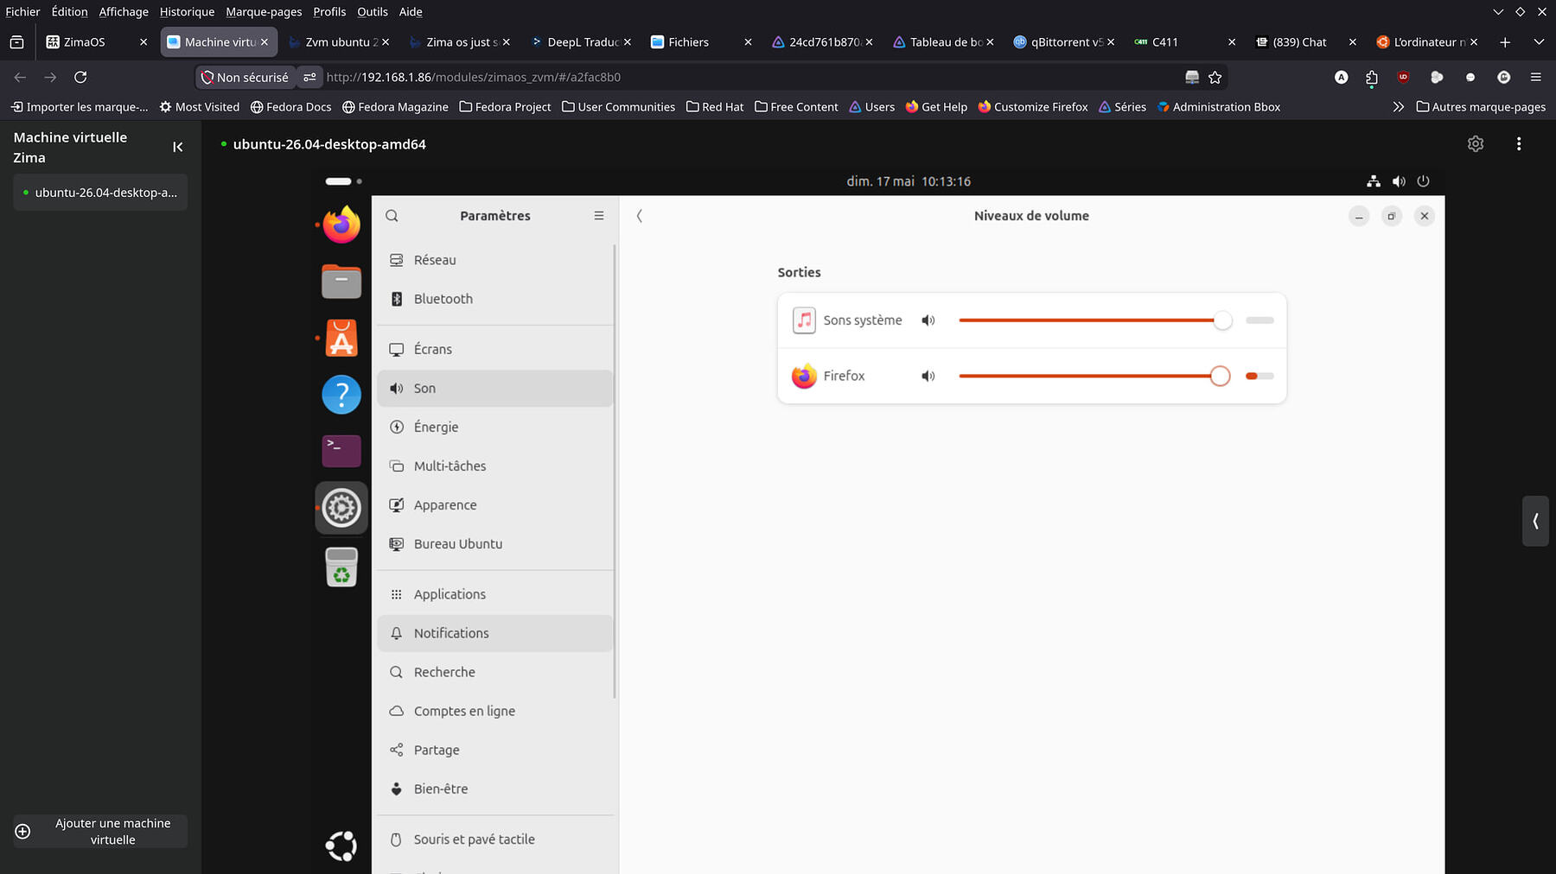Show more bookmarks chevron
This screenshot has height=874, width=1556.
coord(1398,107)
